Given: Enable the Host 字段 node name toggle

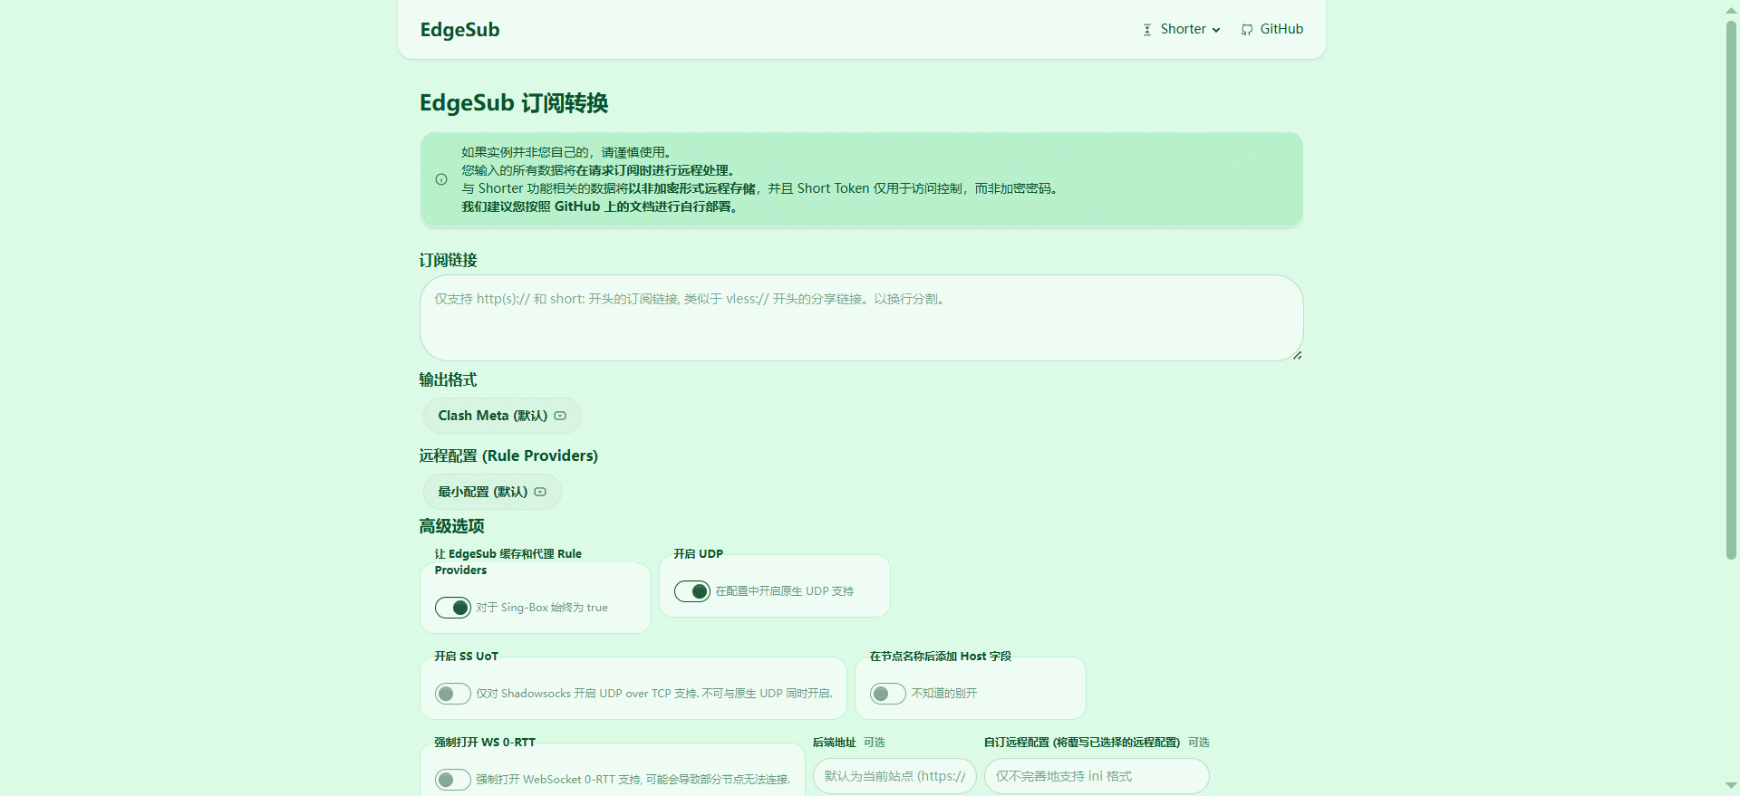Looking at the screenshot, I should point(888,694).
